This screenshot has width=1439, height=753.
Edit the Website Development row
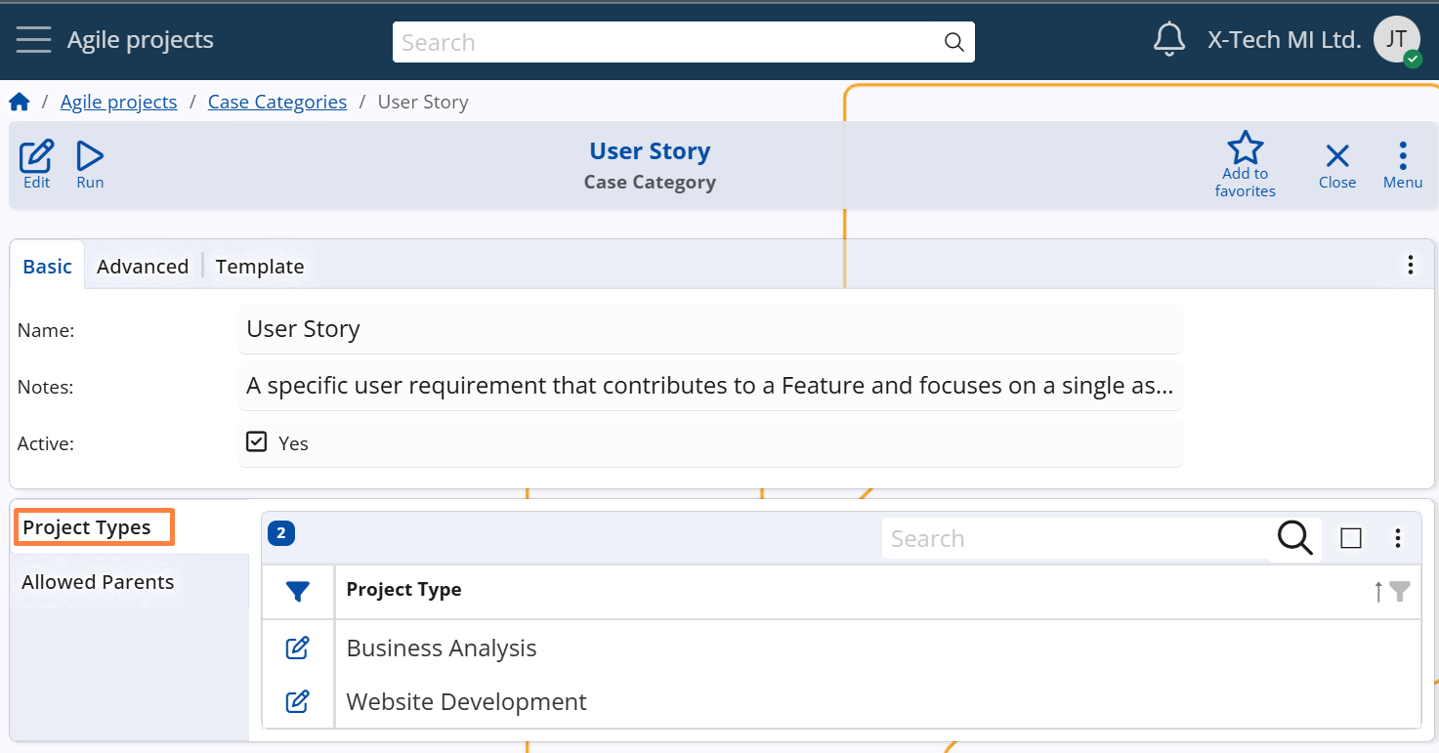click(297, 701)
